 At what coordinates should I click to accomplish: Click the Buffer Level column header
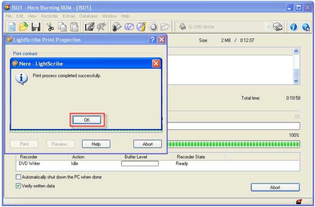pos(147,157)
